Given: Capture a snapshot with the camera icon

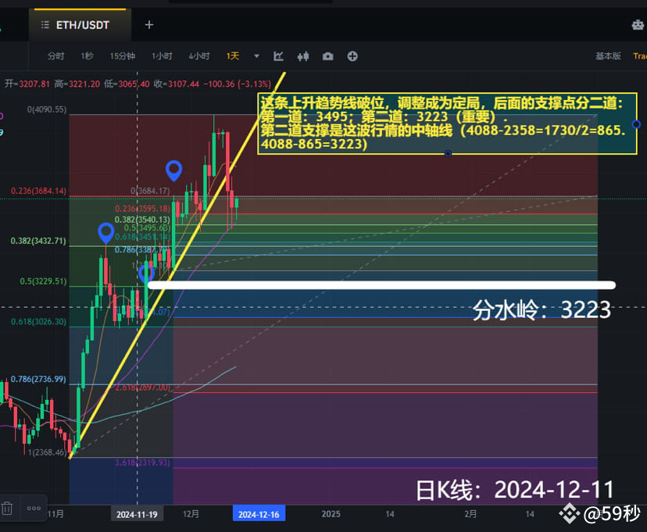Looking at the screenshot, I should [327, 56].
